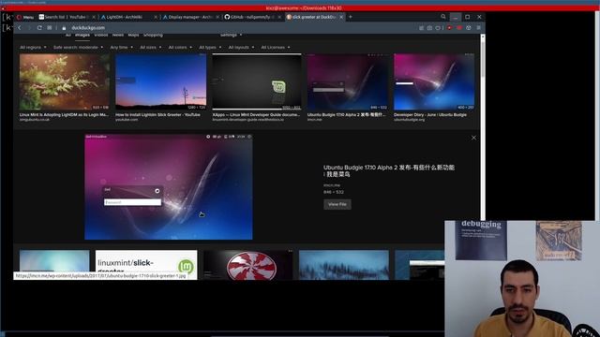Go forward with the browser forward arrow
The height and width of the screenshot is (337, 600).
pyautogui.click(x=29, y=28)
